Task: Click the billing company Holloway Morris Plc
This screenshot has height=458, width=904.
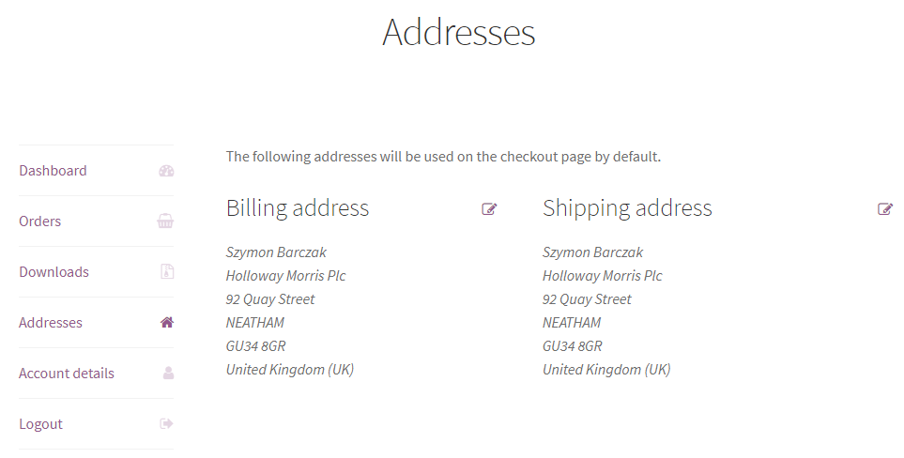Action: point(285,276)
